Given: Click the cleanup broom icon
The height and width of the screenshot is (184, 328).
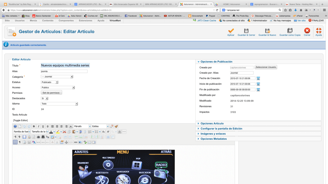Looking at the screenshot, I should 116,126.
